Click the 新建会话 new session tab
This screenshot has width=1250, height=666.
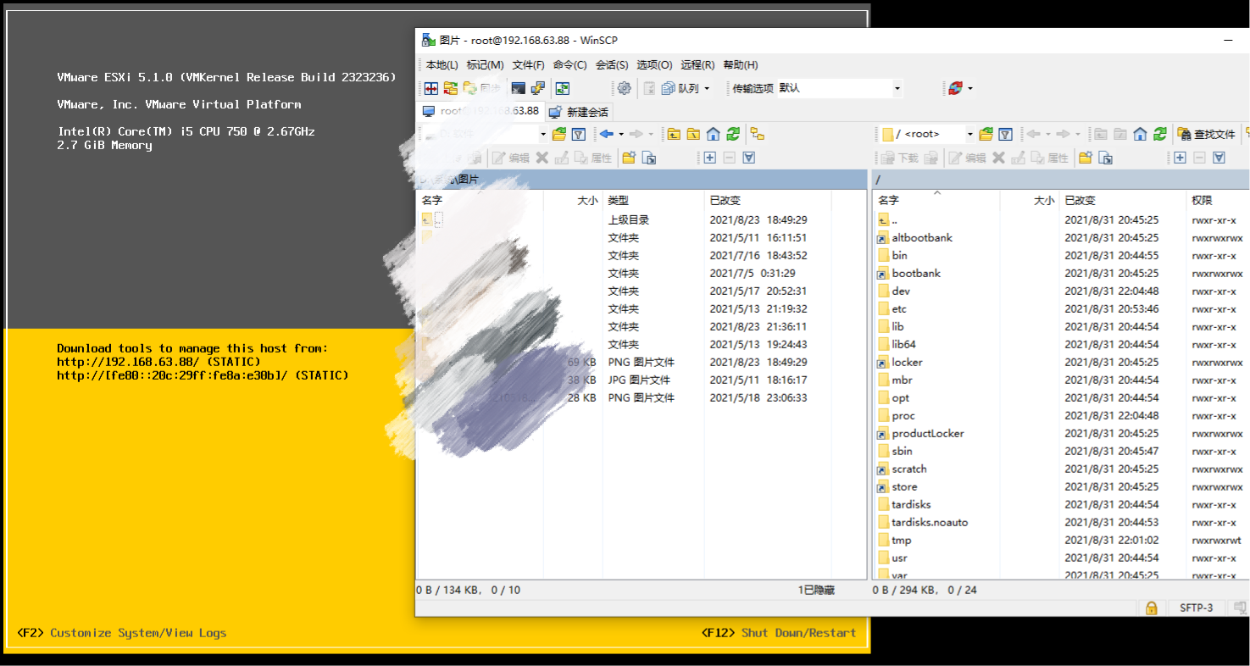click(579, 112)
